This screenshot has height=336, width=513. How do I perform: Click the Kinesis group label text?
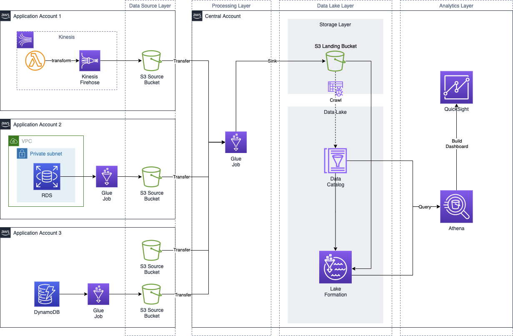[67, 37]
